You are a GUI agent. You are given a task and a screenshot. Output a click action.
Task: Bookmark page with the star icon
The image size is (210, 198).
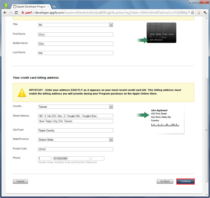point(193,13)
